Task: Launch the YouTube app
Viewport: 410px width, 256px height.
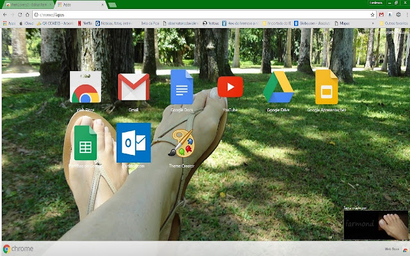Action: point(230,87)
